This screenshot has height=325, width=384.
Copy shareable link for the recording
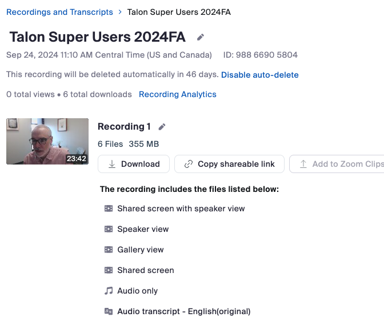(x=229, y=164)
